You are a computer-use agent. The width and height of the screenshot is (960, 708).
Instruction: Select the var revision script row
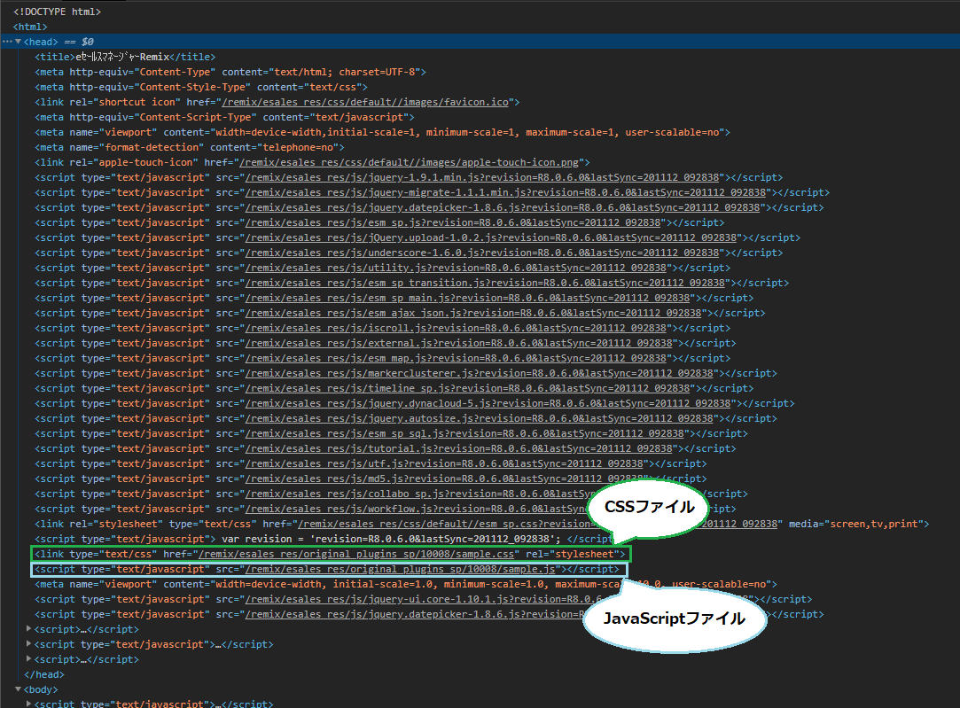pos(323,539)
